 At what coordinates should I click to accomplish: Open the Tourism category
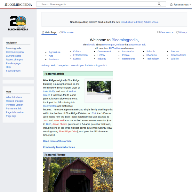(x=175, y=52)
